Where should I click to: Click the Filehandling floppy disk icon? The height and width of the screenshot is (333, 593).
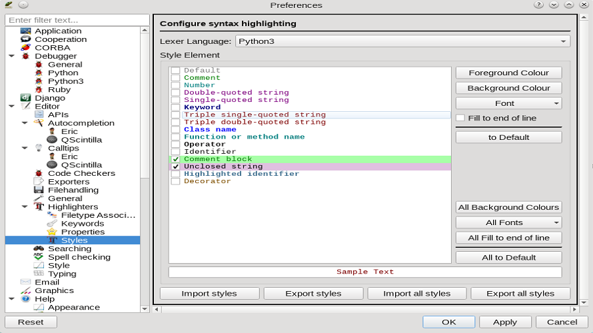pos(39,190)
